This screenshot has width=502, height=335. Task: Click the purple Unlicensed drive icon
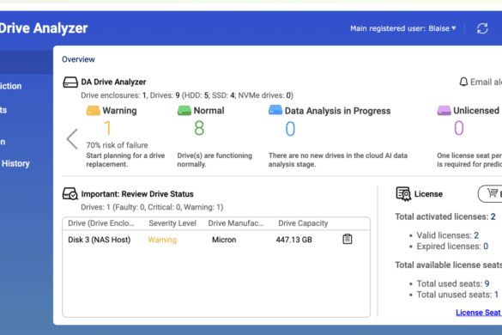pyautogui.click(x=444, y=111)
